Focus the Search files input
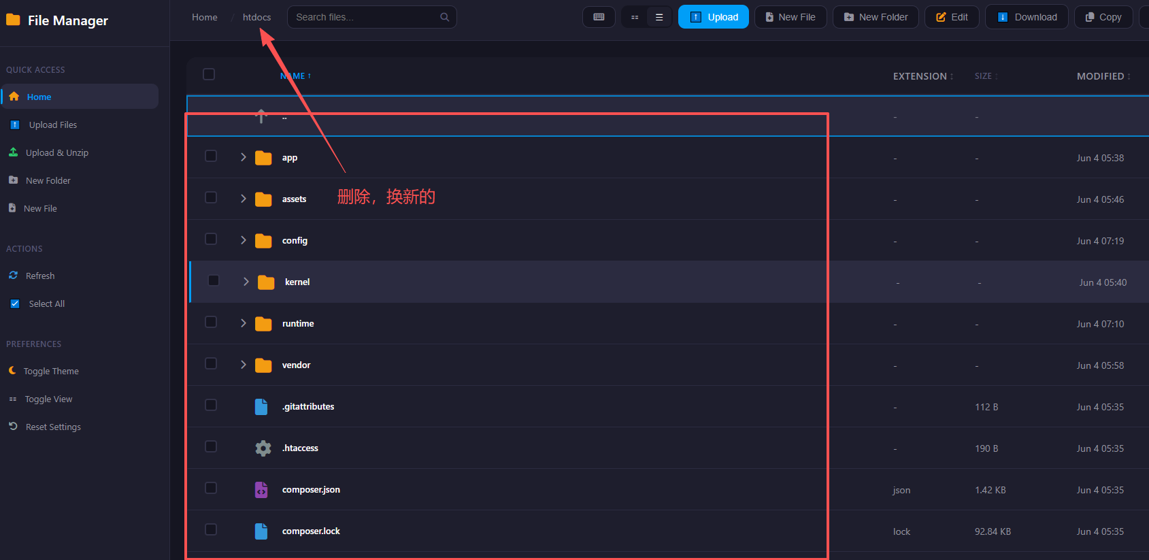Viewport: 1149px width, 560px height. [371, 17]
